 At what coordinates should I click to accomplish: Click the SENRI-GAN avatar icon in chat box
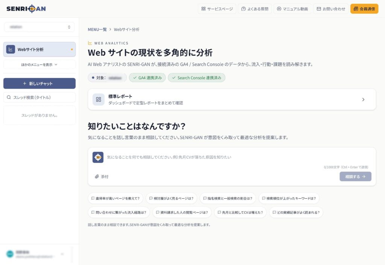(98, 157)
